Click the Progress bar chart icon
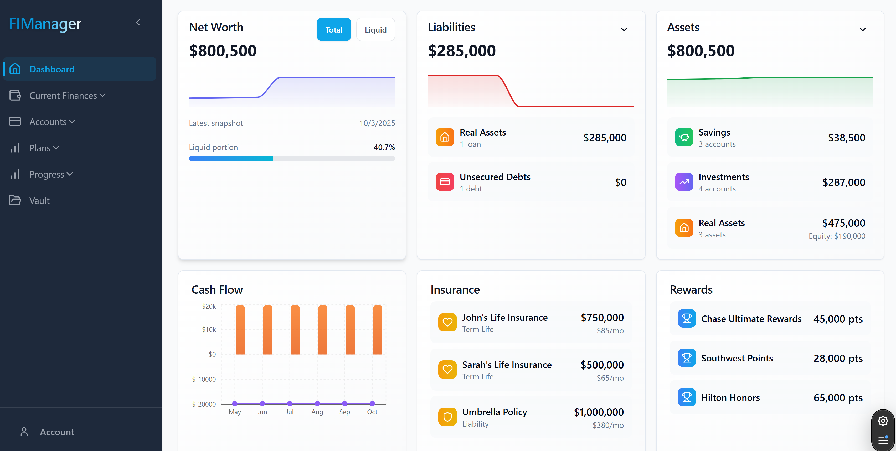 pyautogui.click(x=15, y=174)
